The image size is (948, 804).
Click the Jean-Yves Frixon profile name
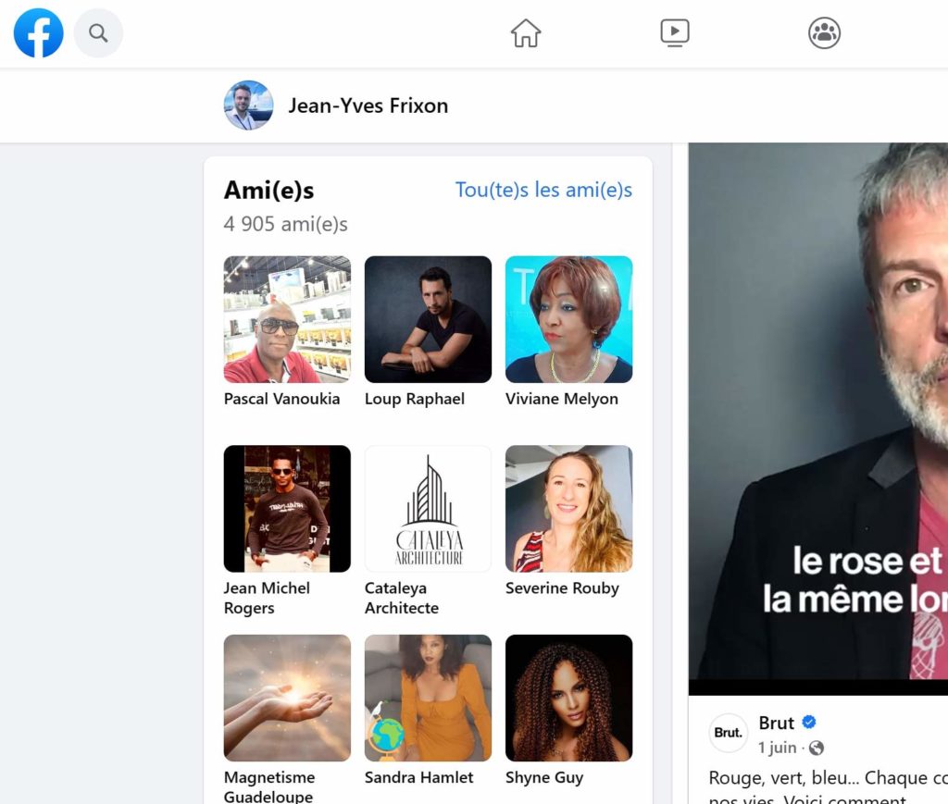[368, 105]
